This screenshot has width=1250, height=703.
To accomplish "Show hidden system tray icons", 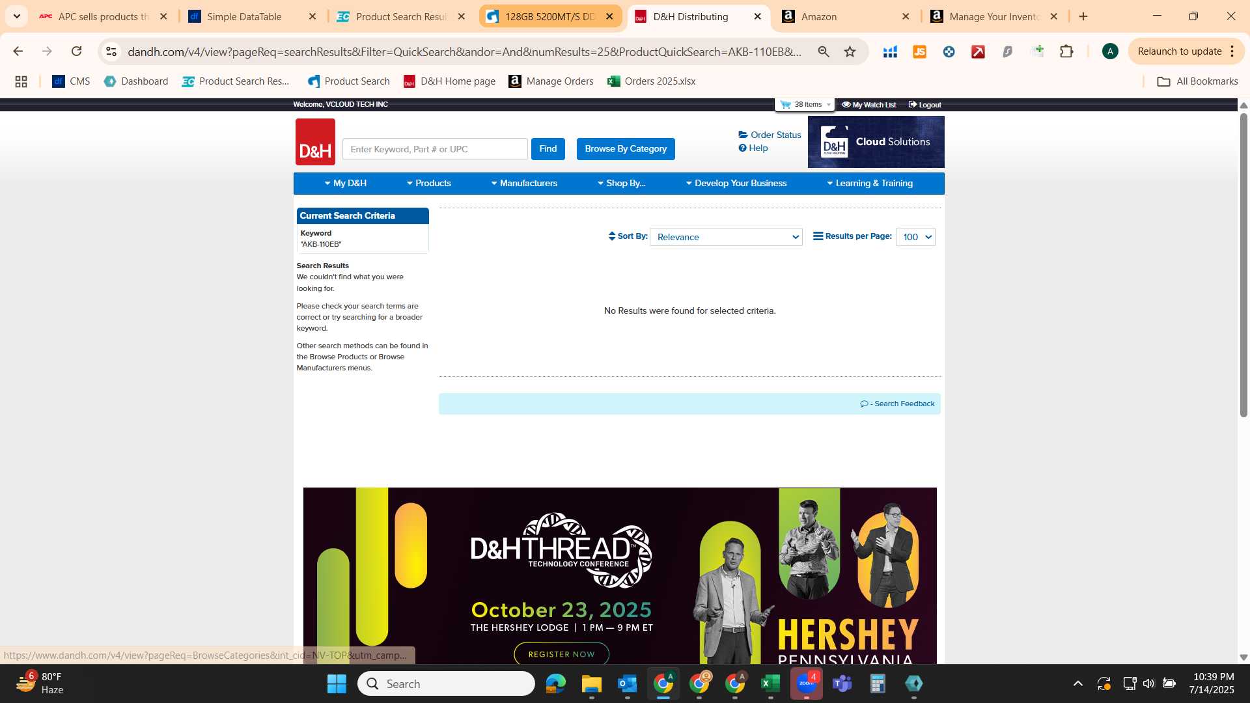I will [x=1077, y=683].
